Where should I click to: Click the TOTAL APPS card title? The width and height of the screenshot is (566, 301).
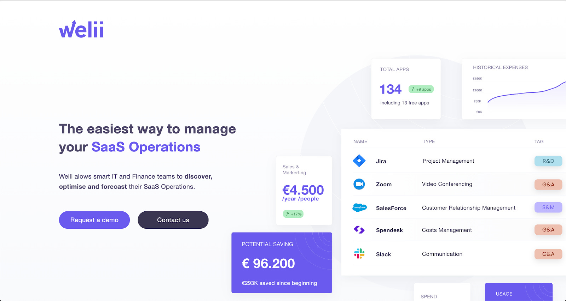[x=394, y=70]
